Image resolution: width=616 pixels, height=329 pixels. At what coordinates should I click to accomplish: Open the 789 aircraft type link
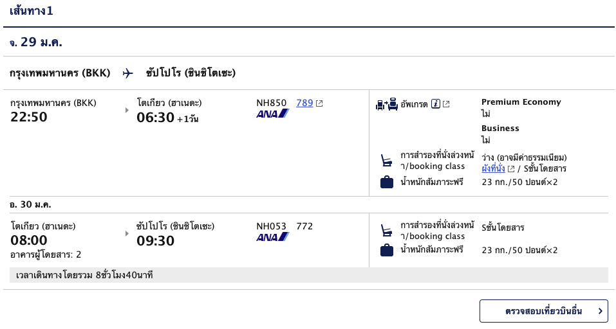[304, 103]
